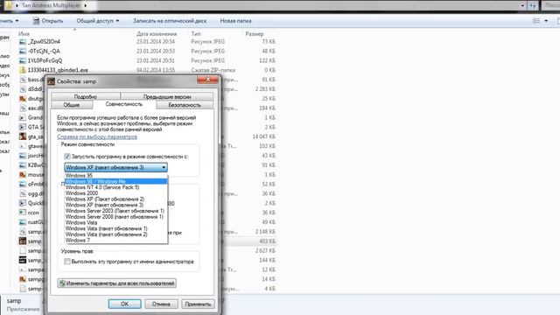Click the Открыть toolbar button
Viewport: 560px width, 315px height.
(x=48, y=21)
